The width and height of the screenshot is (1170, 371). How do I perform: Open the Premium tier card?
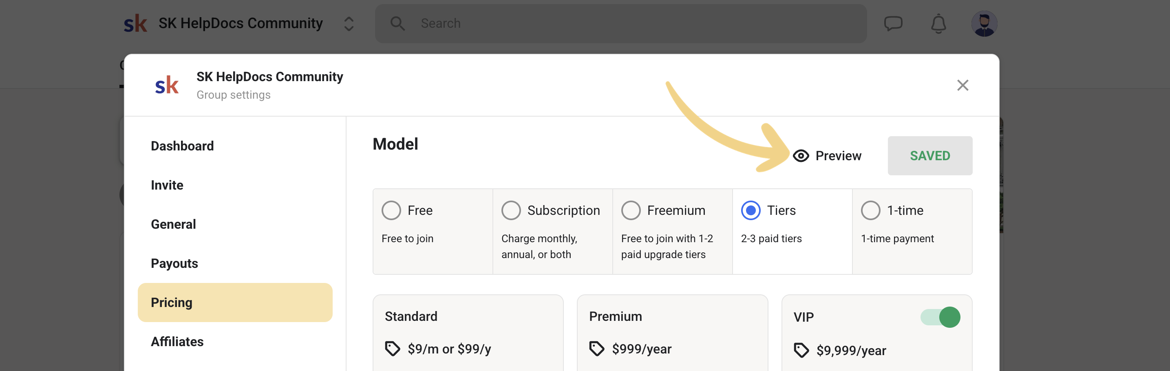tap(672, 331)
